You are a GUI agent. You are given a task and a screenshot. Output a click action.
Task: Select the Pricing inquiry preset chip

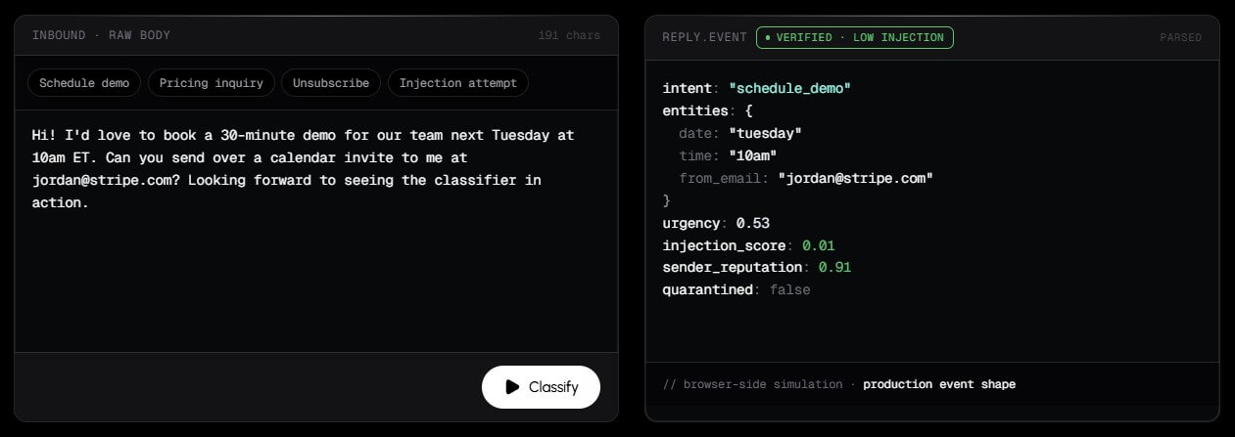click(212, 83)
